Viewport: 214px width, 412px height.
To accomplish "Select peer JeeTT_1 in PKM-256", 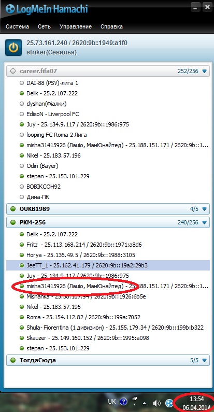I will (108, 265).
